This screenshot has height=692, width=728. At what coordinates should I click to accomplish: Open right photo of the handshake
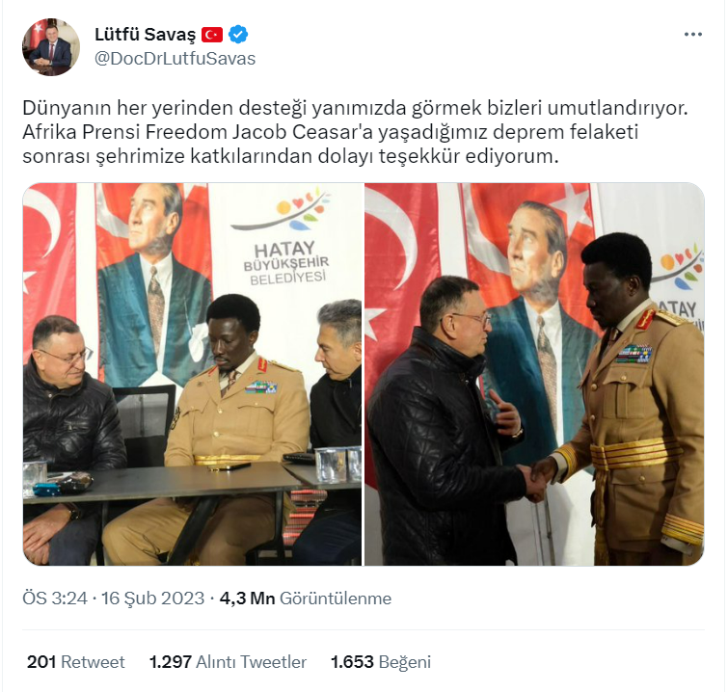tap(534, 374)
